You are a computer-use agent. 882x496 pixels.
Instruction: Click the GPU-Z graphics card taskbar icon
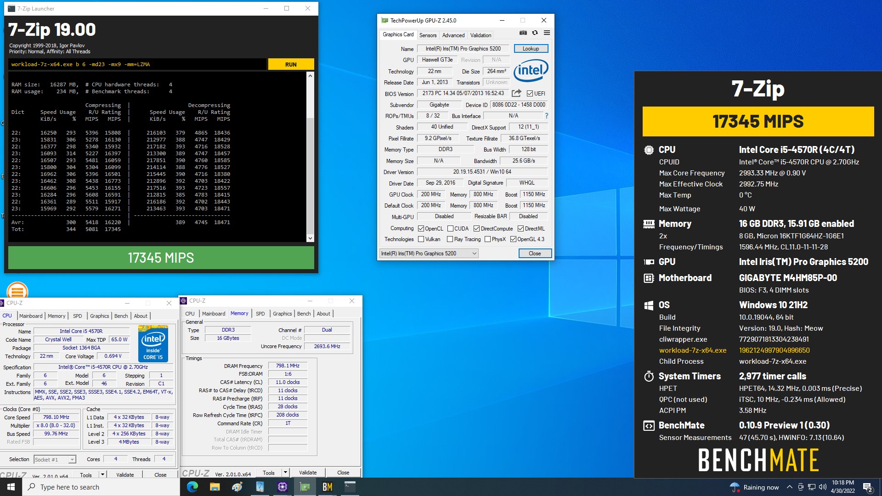pyautogui.click(x=305, y=487)
